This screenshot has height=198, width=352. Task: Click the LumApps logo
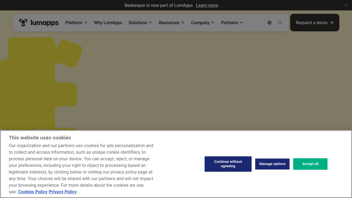[x=39, y=23]
